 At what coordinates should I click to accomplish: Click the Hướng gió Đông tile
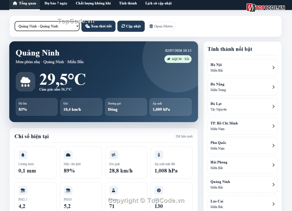pyautogui.click(x=126, y=107)
